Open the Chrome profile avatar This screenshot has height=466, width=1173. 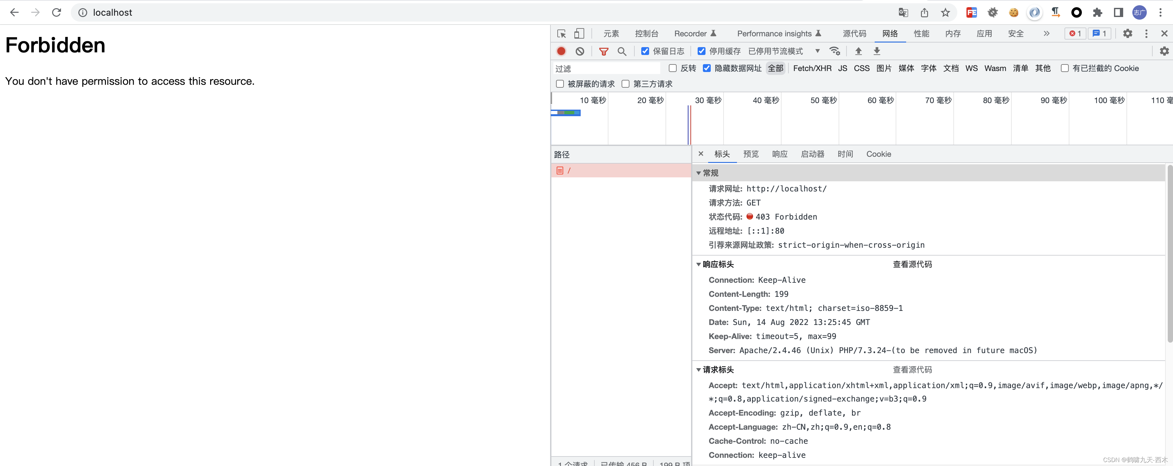tap(1139, 12)
